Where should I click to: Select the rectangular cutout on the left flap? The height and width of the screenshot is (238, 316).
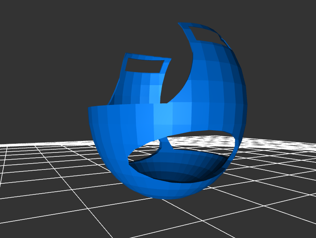tap(144, 65)
